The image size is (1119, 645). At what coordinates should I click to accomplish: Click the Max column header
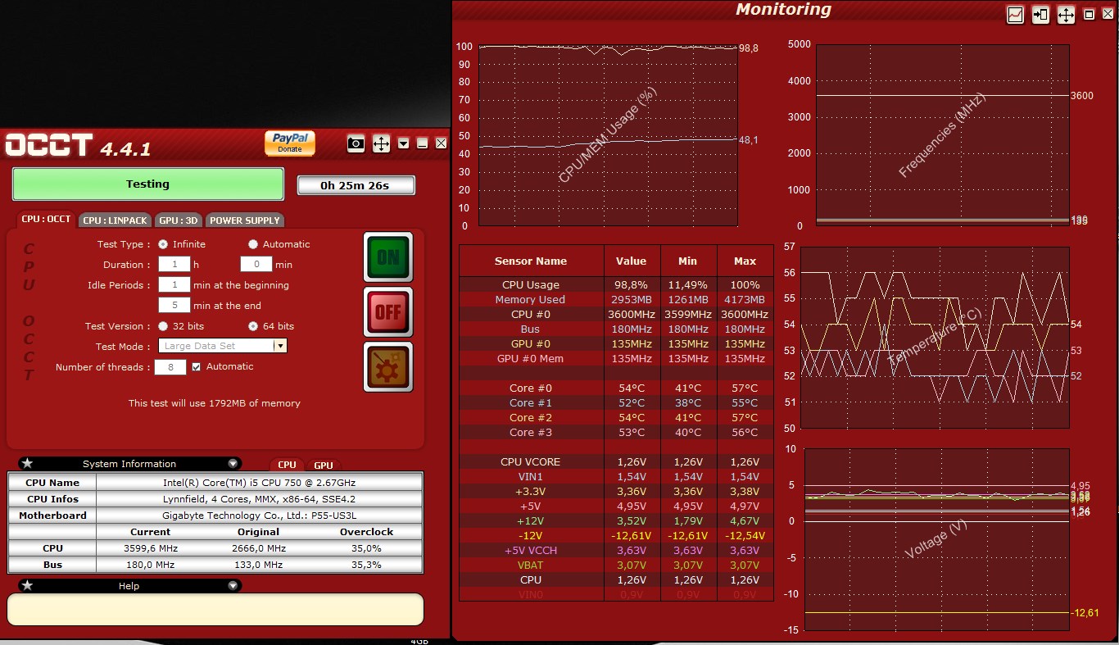tap(745, 261)
